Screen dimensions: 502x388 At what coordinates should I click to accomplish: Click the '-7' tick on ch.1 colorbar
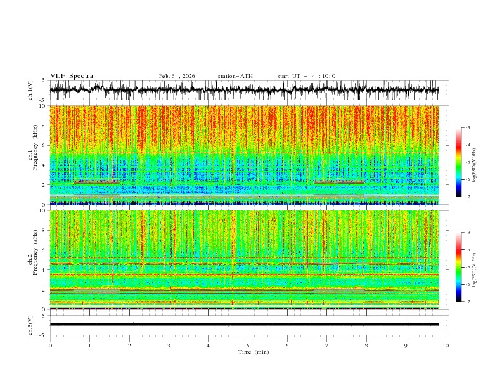pyautogui.click(x=467, y=197)
